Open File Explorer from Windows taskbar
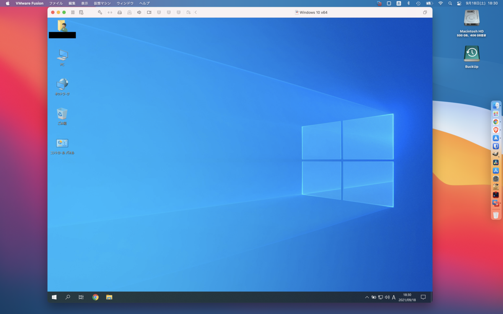 pos(109,297)
